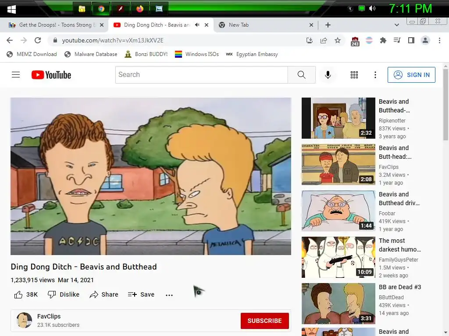Open the Windows Start menu

point(11,9)
